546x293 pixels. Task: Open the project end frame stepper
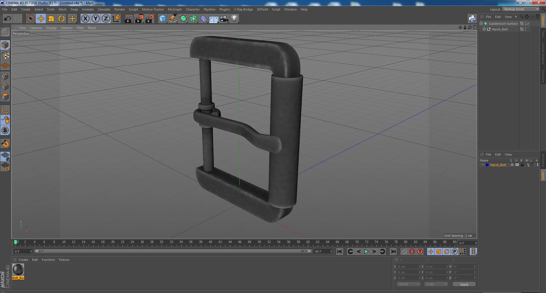[331, 251]
